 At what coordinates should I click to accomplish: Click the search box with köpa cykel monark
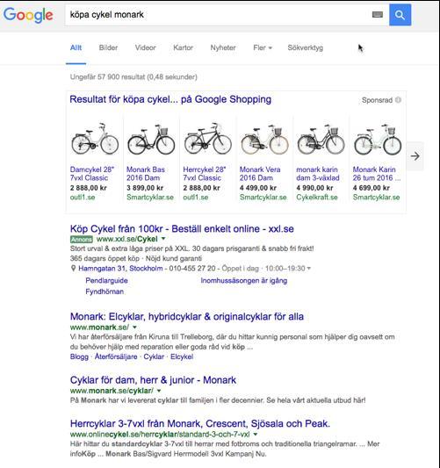(x=218, y=15)
